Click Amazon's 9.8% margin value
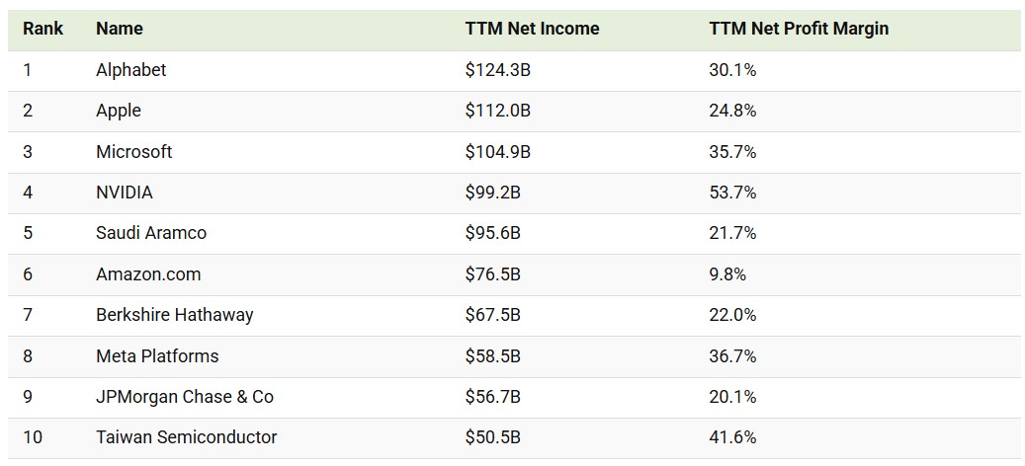The height and width of the screenshot is (466, 1025). coord(727,274)
